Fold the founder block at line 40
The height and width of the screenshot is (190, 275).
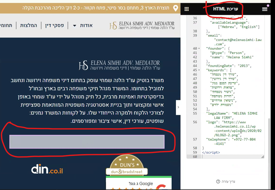point(199,49)
